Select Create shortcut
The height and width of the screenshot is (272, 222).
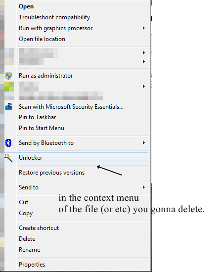click(x=39, y=228)
